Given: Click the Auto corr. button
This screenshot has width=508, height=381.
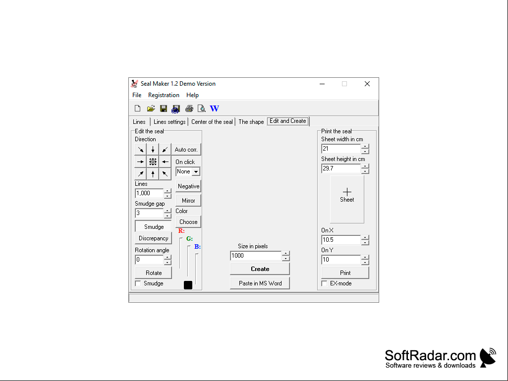Looking at the screenshot, I should pos(186,149).
